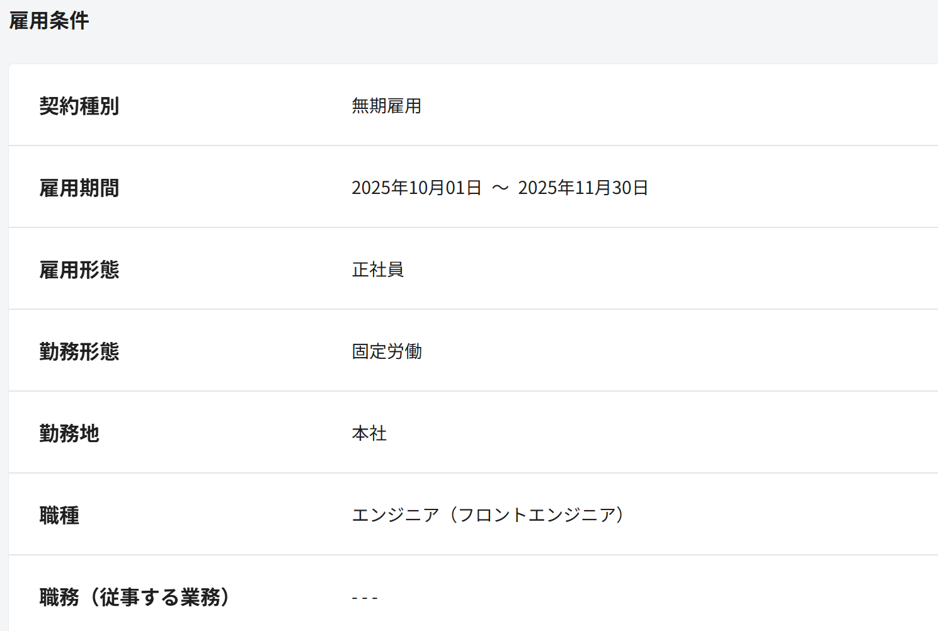Click the 職務 word in the bottom label
This screenshot has height=631, width=938.
tap(59, 597)
